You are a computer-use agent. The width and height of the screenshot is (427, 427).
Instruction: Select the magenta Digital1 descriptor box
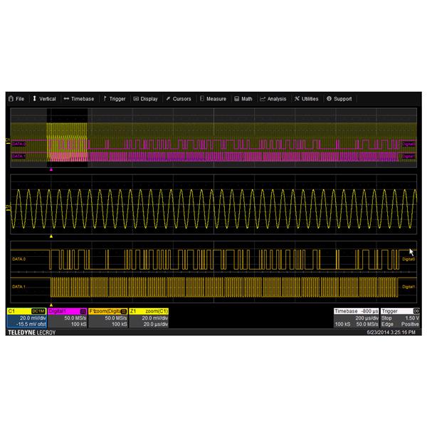(x=68, y=317)
